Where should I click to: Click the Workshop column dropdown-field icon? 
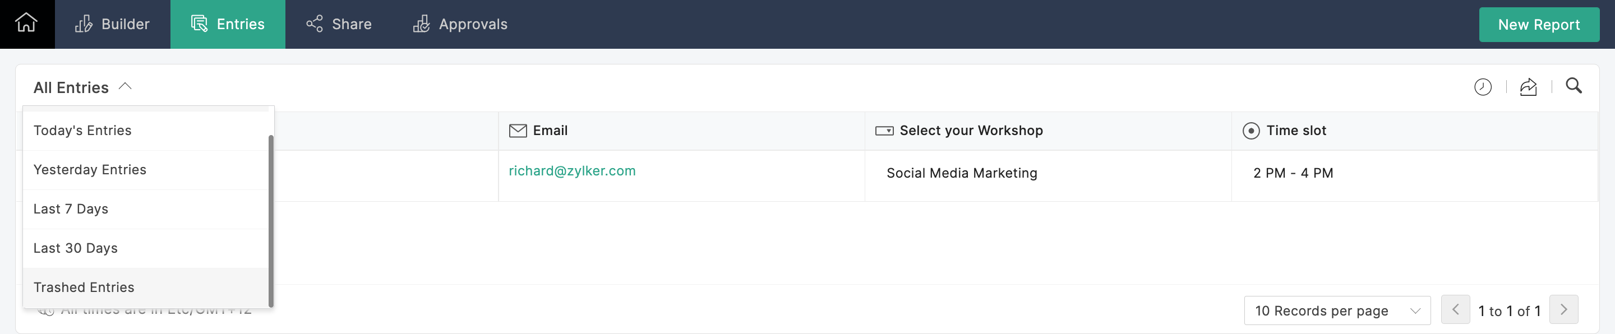(x=884, y=131)
